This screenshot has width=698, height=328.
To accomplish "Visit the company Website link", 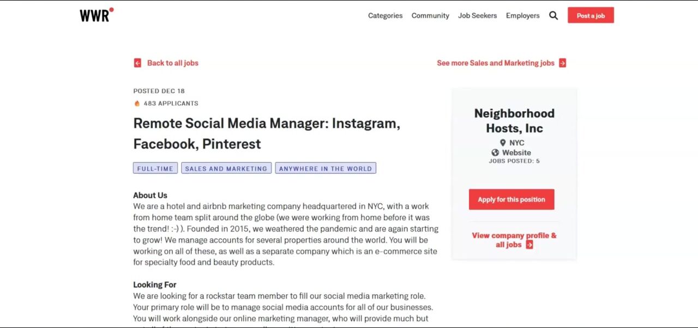I will [x=516, y=153].
